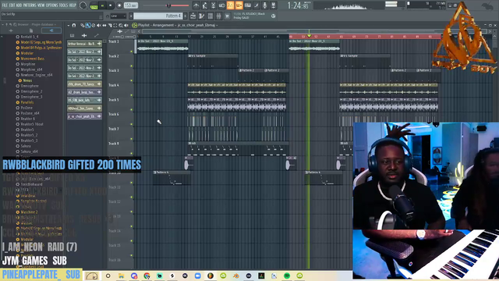
Task: Select the slip tool in playlist toolbar
Action: point(104,25)
